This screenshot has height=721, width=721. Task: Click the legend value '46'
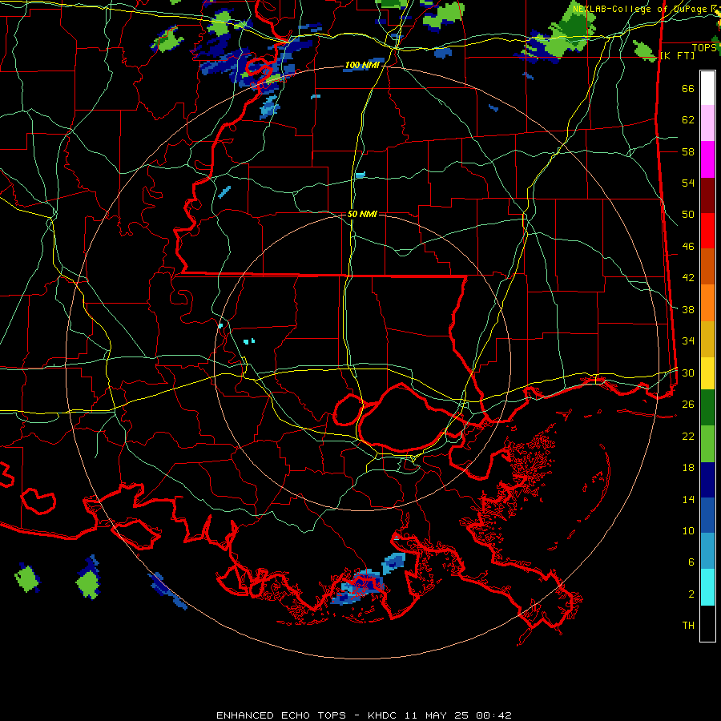(688, 247)
